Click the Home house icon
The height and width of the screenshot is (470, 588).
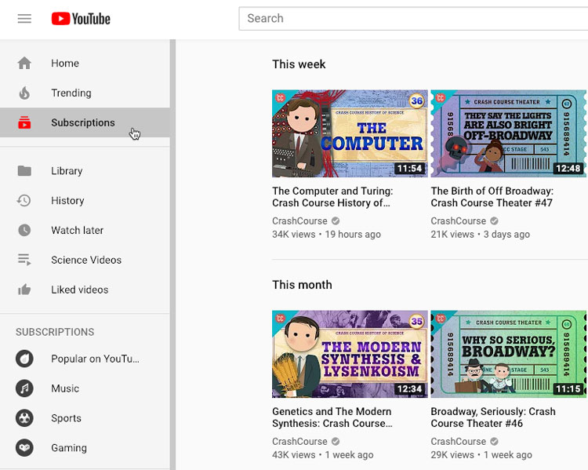coord(24,63)
